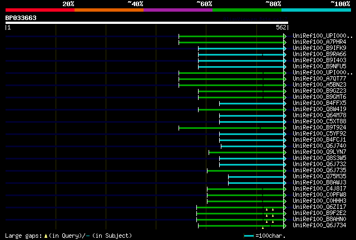The height and width of the screenshot is (240, 356).
Task: Select the UniRef100_Q6ZI17 label
Action: (319, 207)
